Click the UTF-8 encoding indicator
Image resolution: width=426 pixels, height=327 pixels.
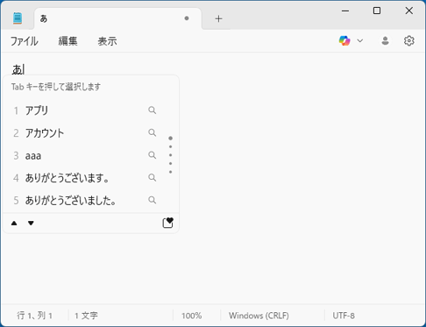(x=344, y=316)
